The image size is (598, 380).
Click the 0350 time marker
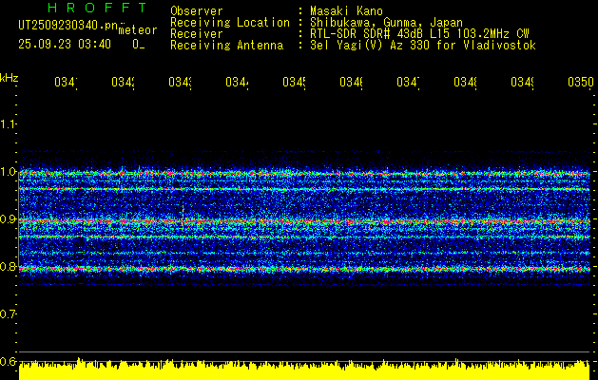click(x=580, y=84)
